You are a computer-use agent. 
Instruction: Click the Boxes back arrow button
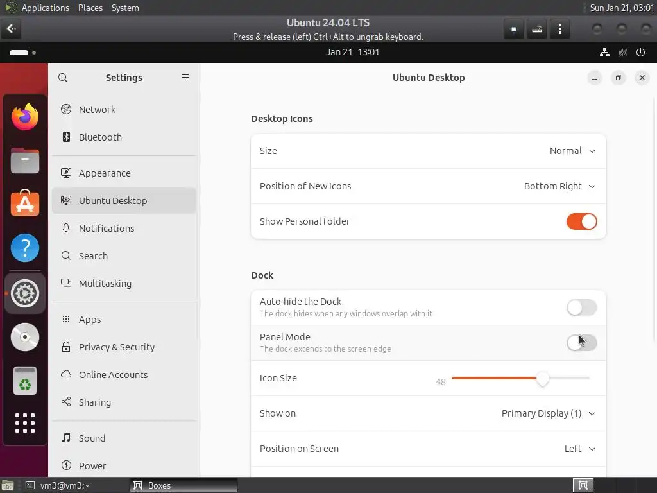pos(11,28)
